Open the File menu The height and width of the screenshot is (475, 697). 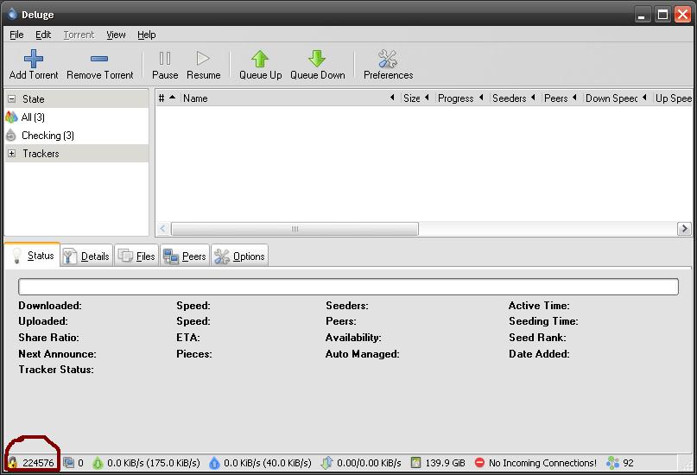pyautogui.click(x=16, y=35)
